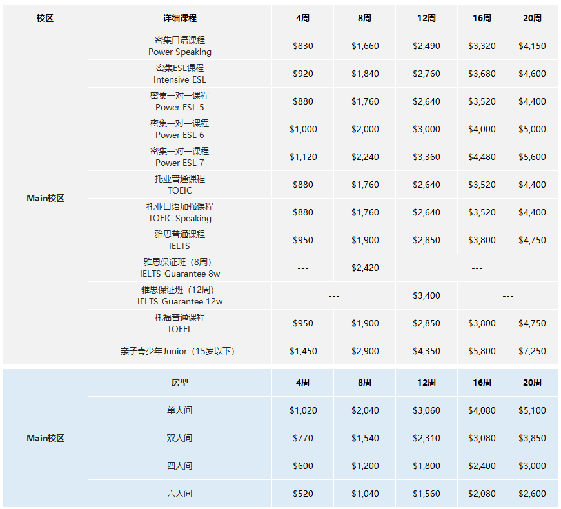Screen dimensions: 561x509
Task: Select the Power ESL 7 course cell
Action: coord(180,157)
